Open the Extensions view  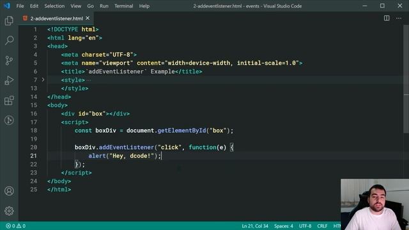click(x=9, y=100)
